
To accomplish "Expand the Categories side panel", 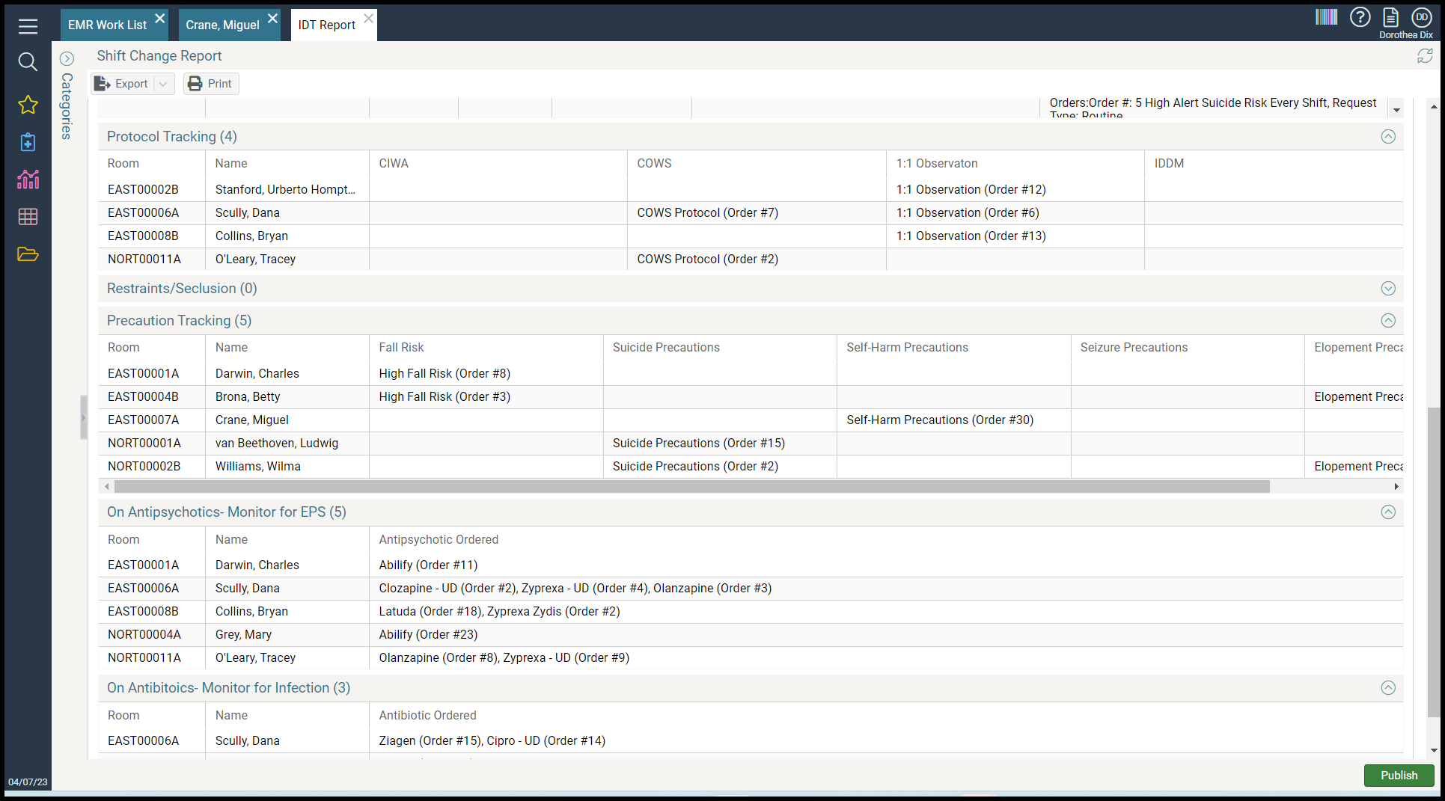I will pyautogui.click(x=67, y=58).
